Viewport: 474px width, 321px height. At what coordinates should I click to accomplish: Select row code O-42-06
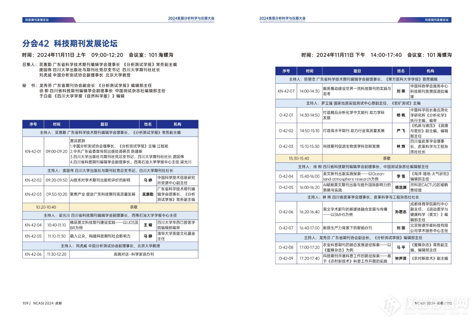pos(286,212)
